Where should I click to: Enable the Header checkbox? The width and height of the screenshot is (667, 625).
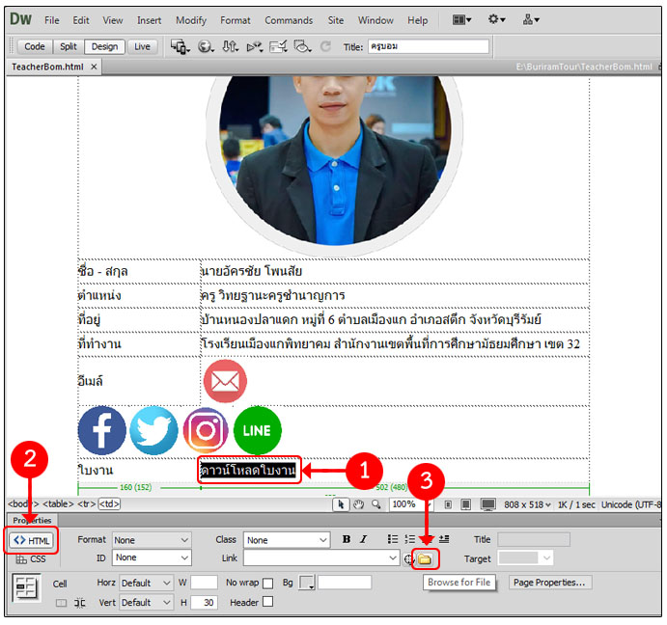tap(268, 602)
